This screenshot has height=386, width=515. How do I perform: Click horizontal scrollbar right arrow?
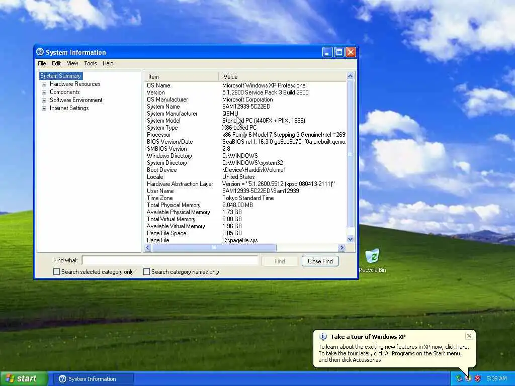coord(341,248)
